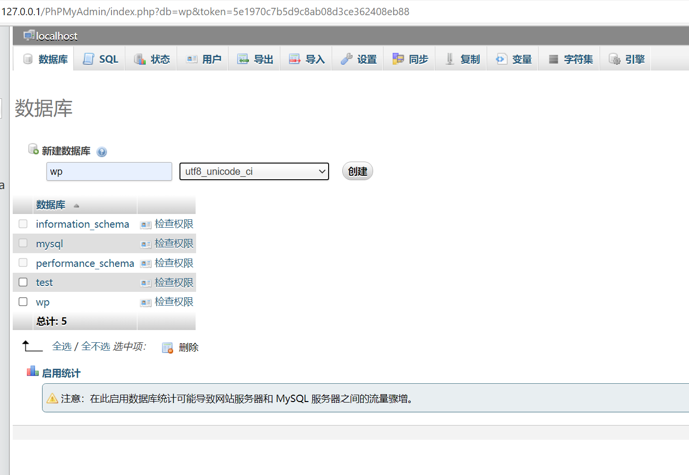Click the import arrow icon

pos(294,59)
